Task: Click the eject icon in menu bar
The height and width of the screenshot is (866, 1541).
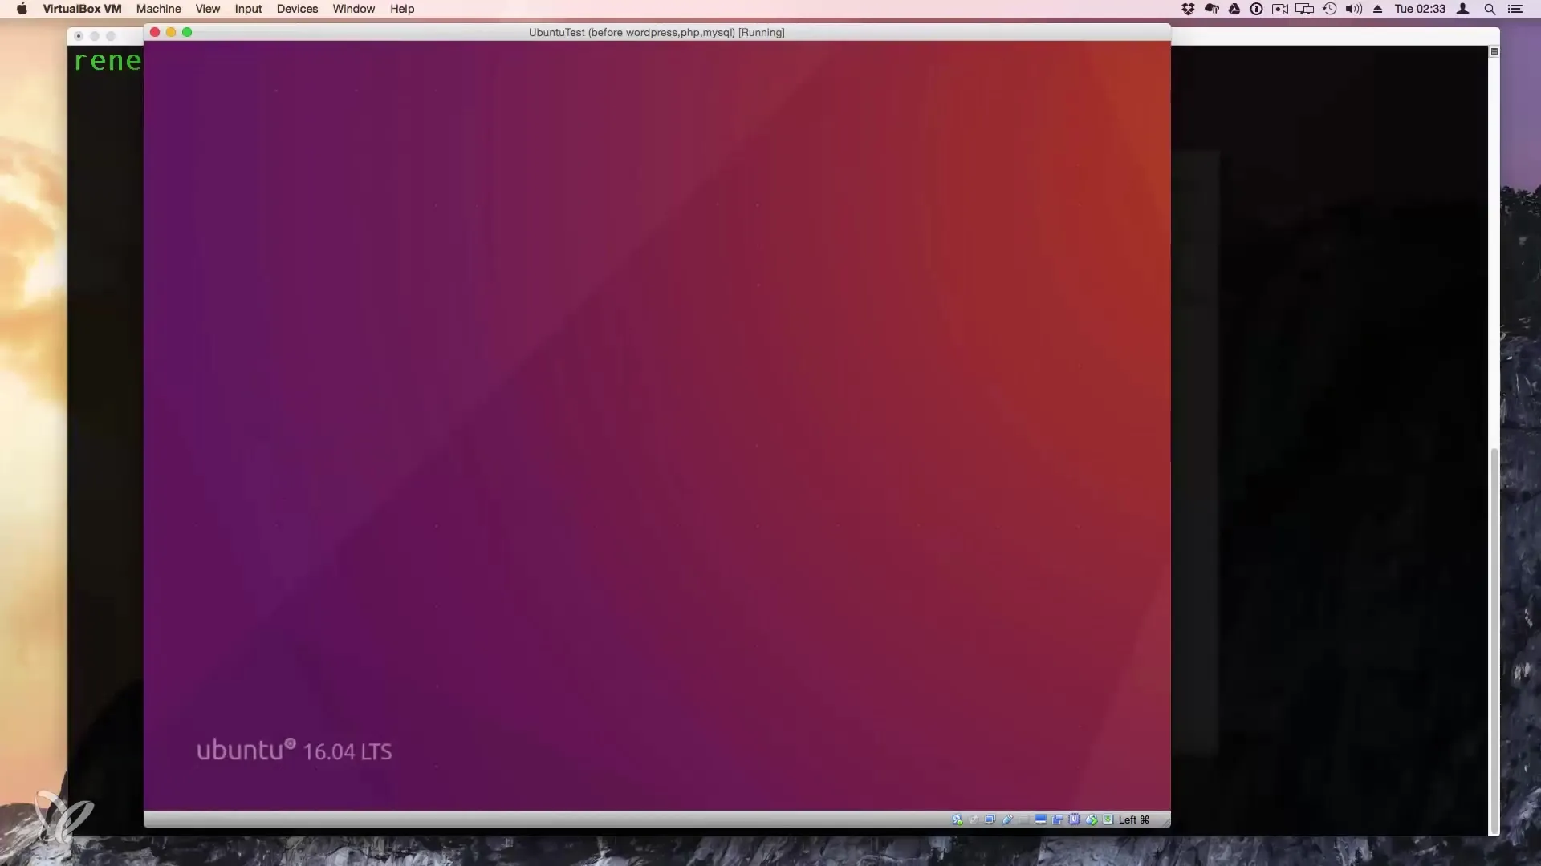Action: coord(1378,9)
